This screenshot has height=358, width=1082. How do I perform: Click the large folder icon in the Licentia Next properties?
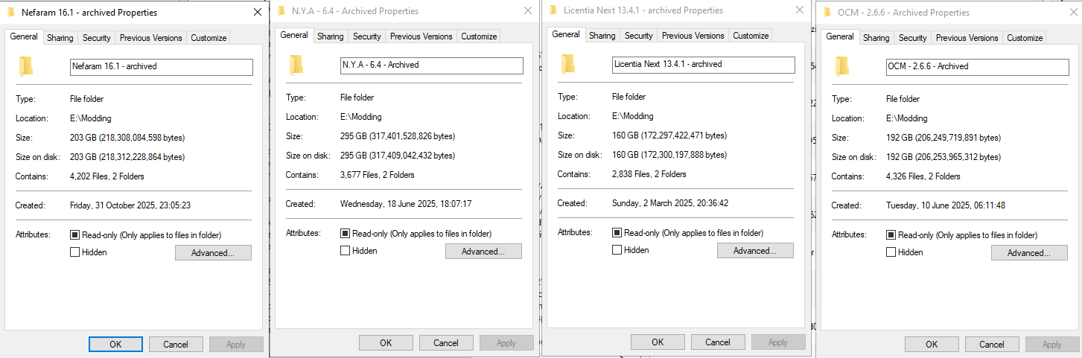click(x=568, y=64)
